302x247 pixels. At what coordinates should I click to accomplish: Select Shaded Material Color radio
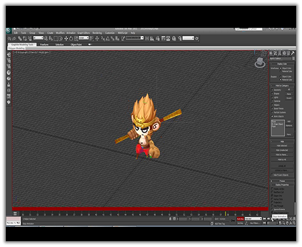coord(281,79)
